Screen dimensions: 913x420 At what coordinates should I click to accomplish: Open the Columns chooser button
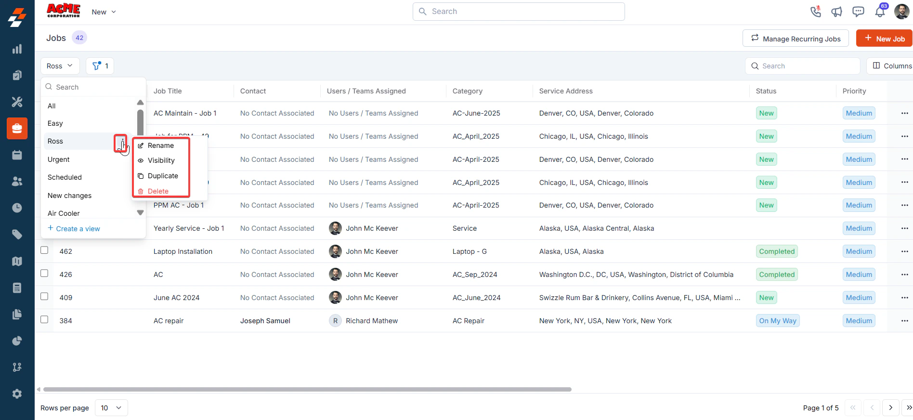click(890, 66)
